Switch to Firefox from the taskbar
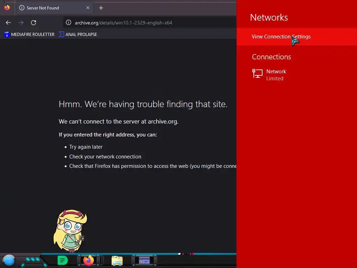Image resolution: width=357 pixels, height=268 pixels. point(89,260)
